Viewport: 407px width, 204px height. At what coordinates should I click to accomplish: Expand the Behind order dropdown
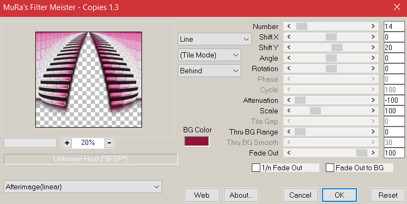(x=210, y=71)
